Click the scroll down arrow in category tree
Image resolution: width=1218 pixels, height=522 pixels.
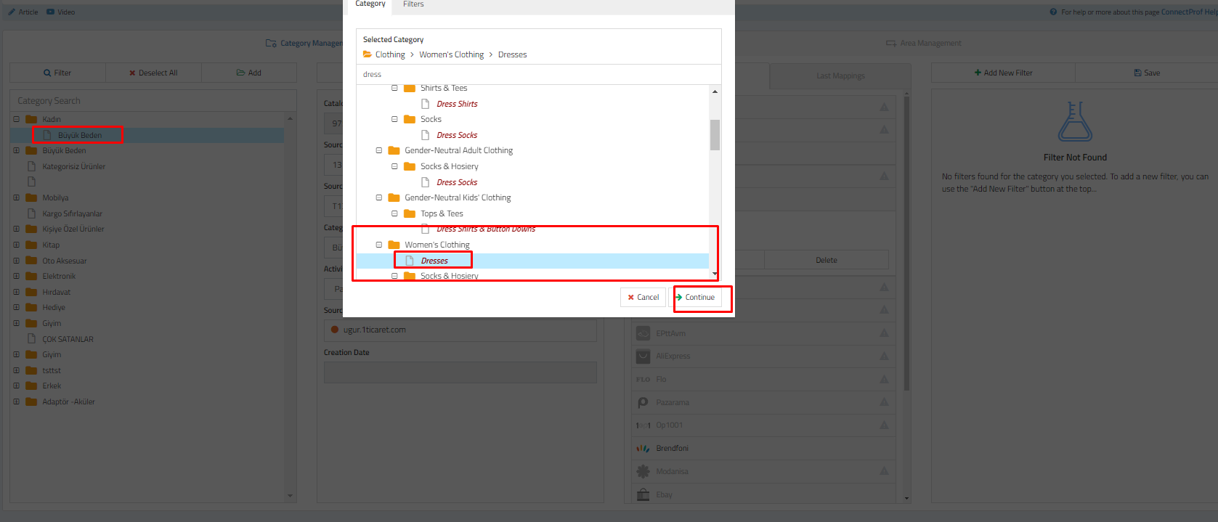tap(715, 274)
